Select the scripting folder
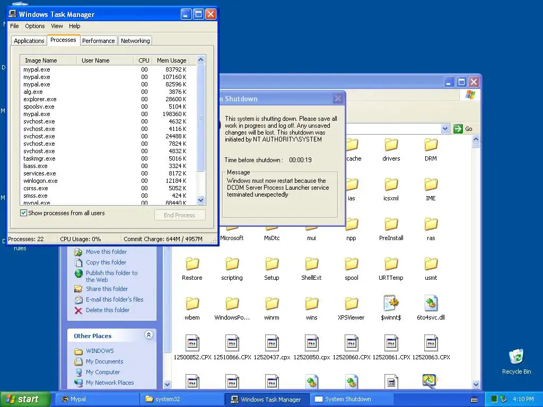Viewport: 543px width, 407px height. 232,268
